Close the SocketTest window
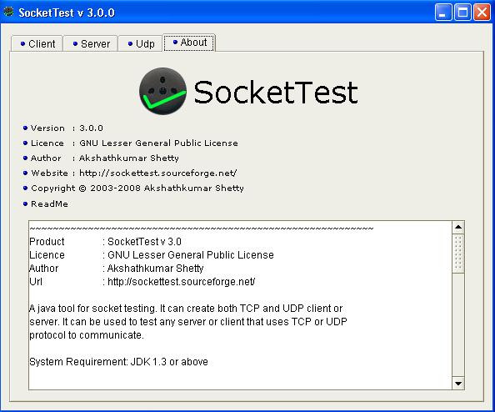The width and height of the screenshot is (495, 412). (482, 13)
